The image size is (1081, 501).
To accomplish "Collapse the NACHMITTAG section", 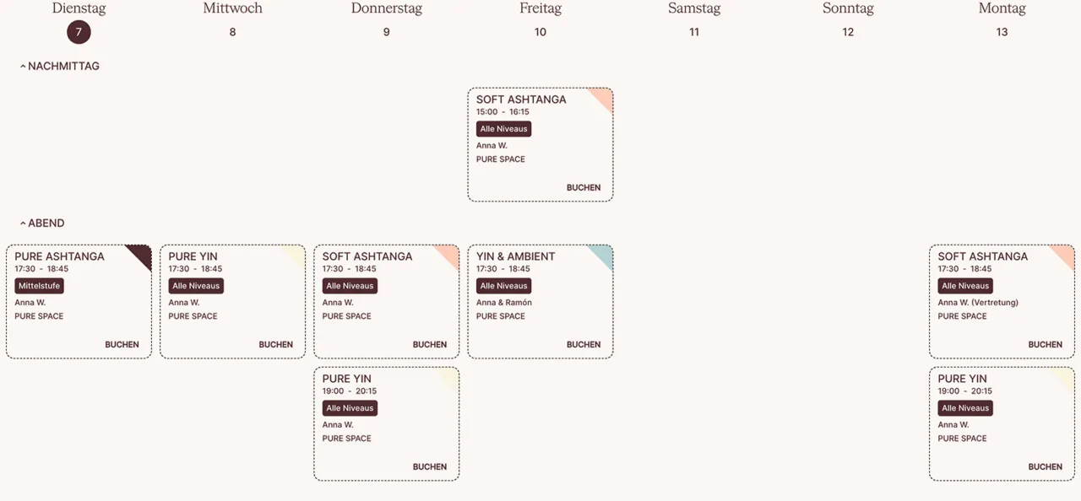I will (59, 66).
